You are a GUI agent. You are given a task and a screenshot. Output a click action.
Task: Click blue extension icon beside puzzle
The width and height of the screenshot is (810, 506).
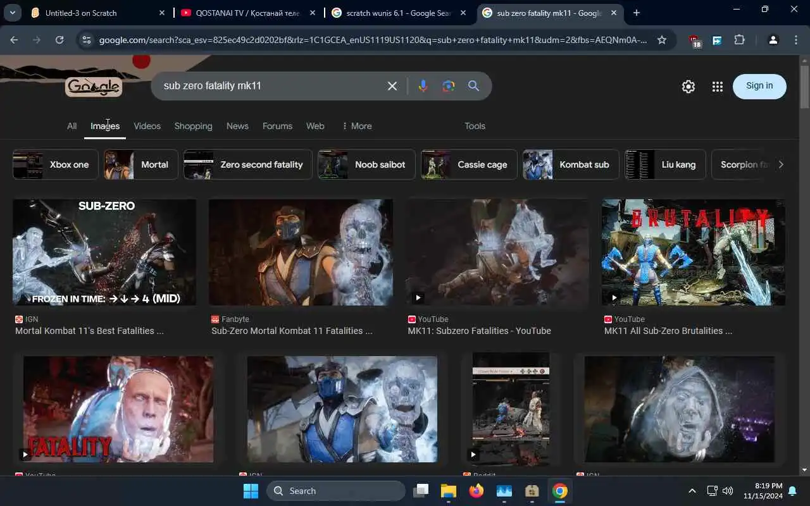click(717, 40)
